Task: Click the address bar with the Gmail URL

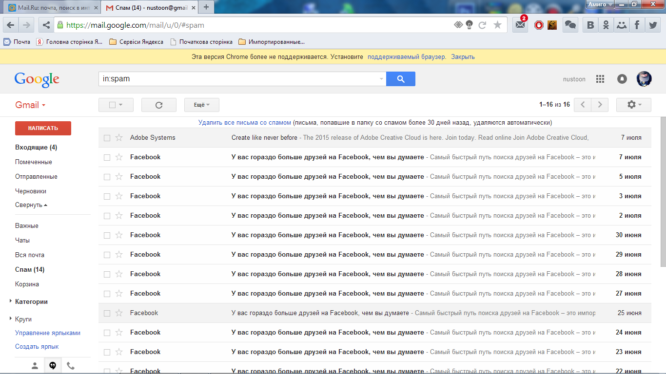Action: (254, 25)
